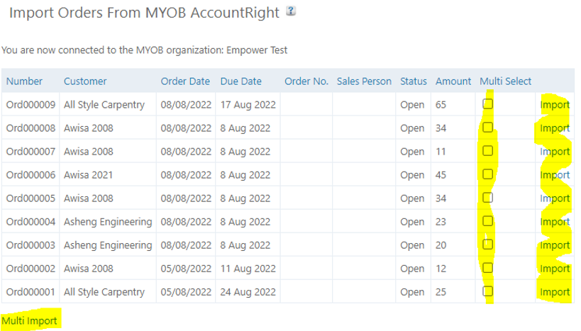Import order Ord000009 for All Style Carpentry
This screenshot has height=331, width=581.
(x=555, y=105)
